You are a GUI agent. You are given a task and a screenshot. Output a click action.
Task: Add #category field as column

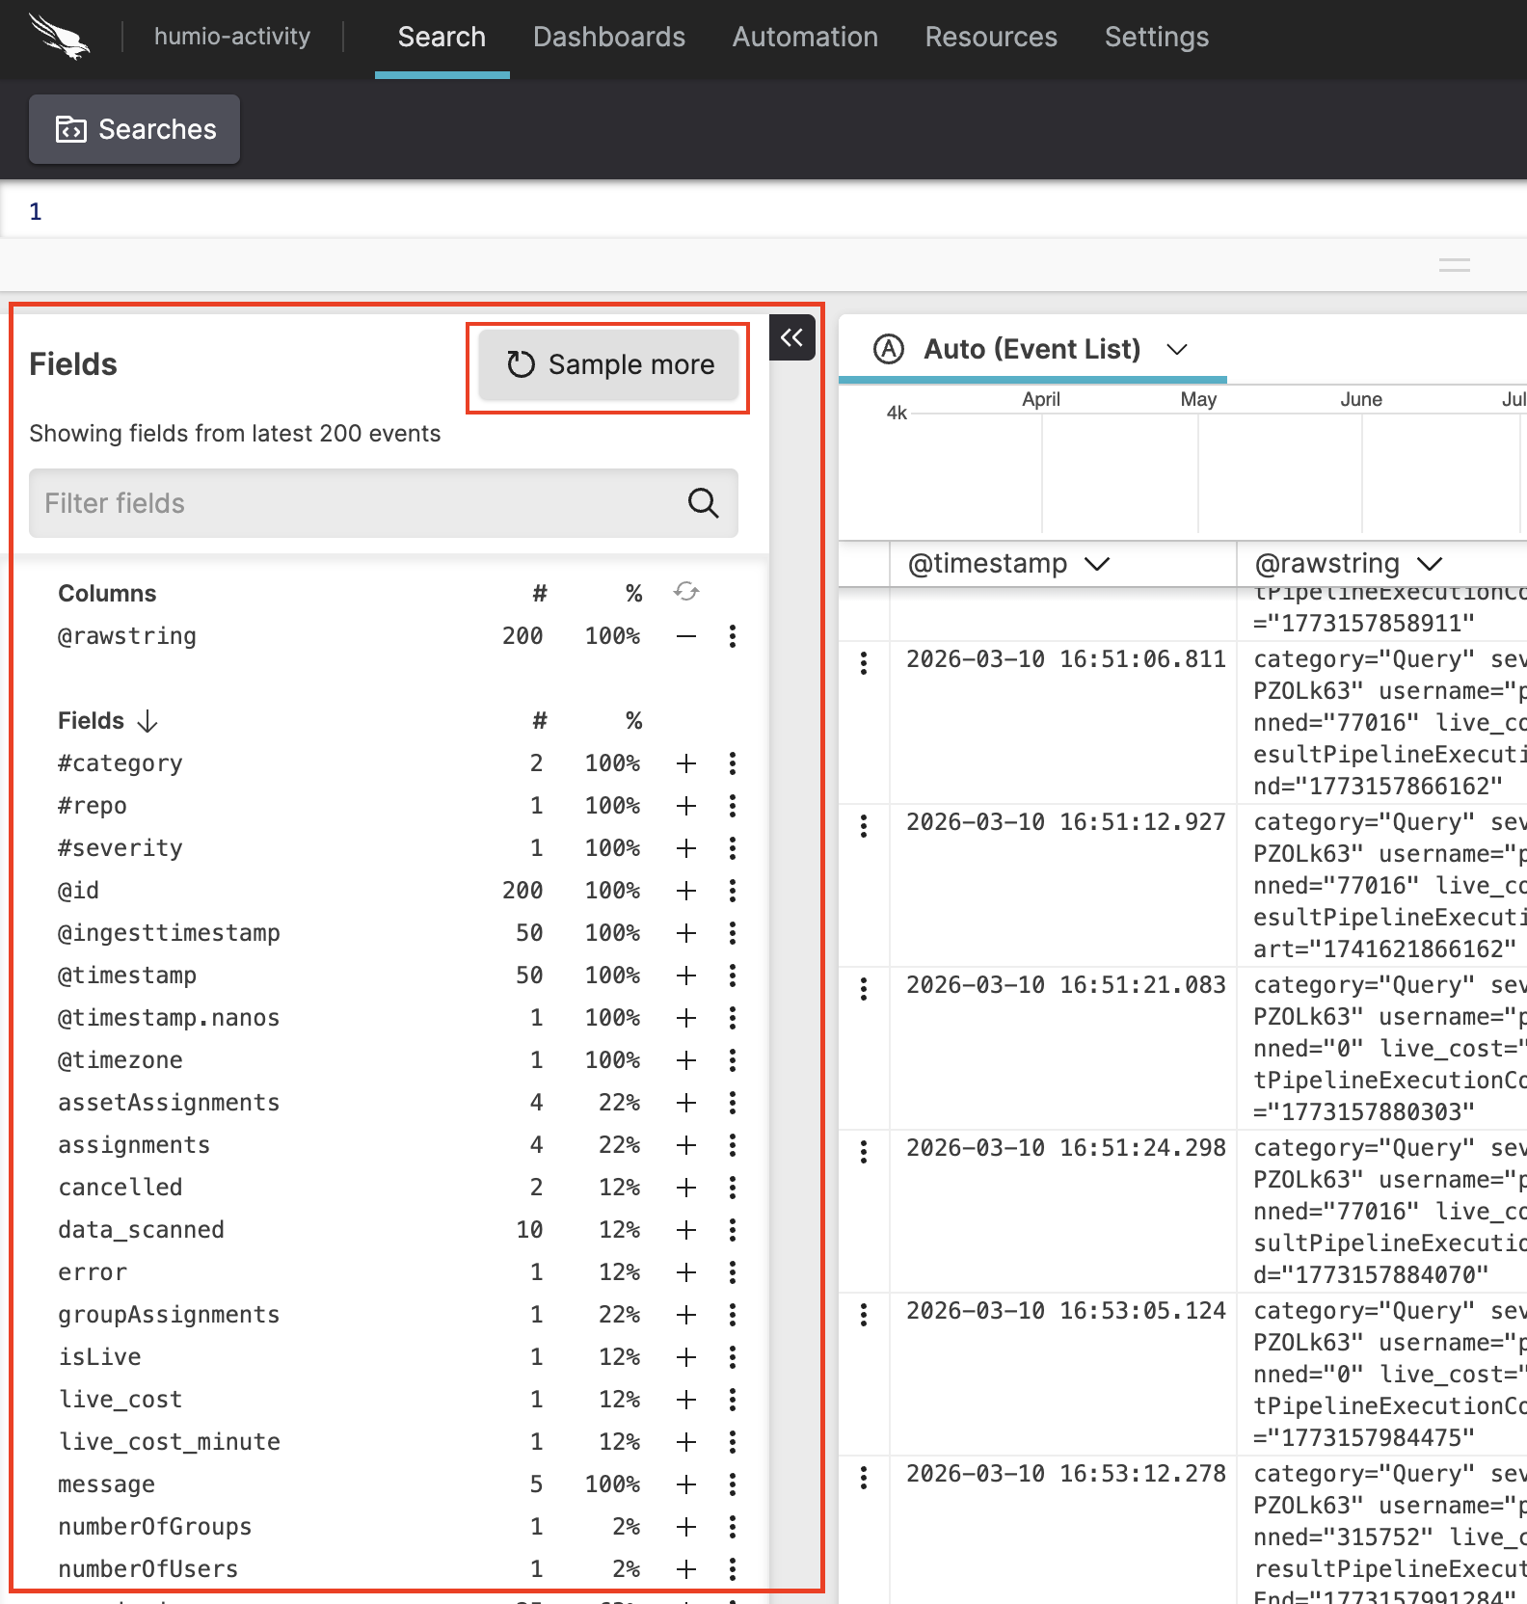(x=686, y=763)
